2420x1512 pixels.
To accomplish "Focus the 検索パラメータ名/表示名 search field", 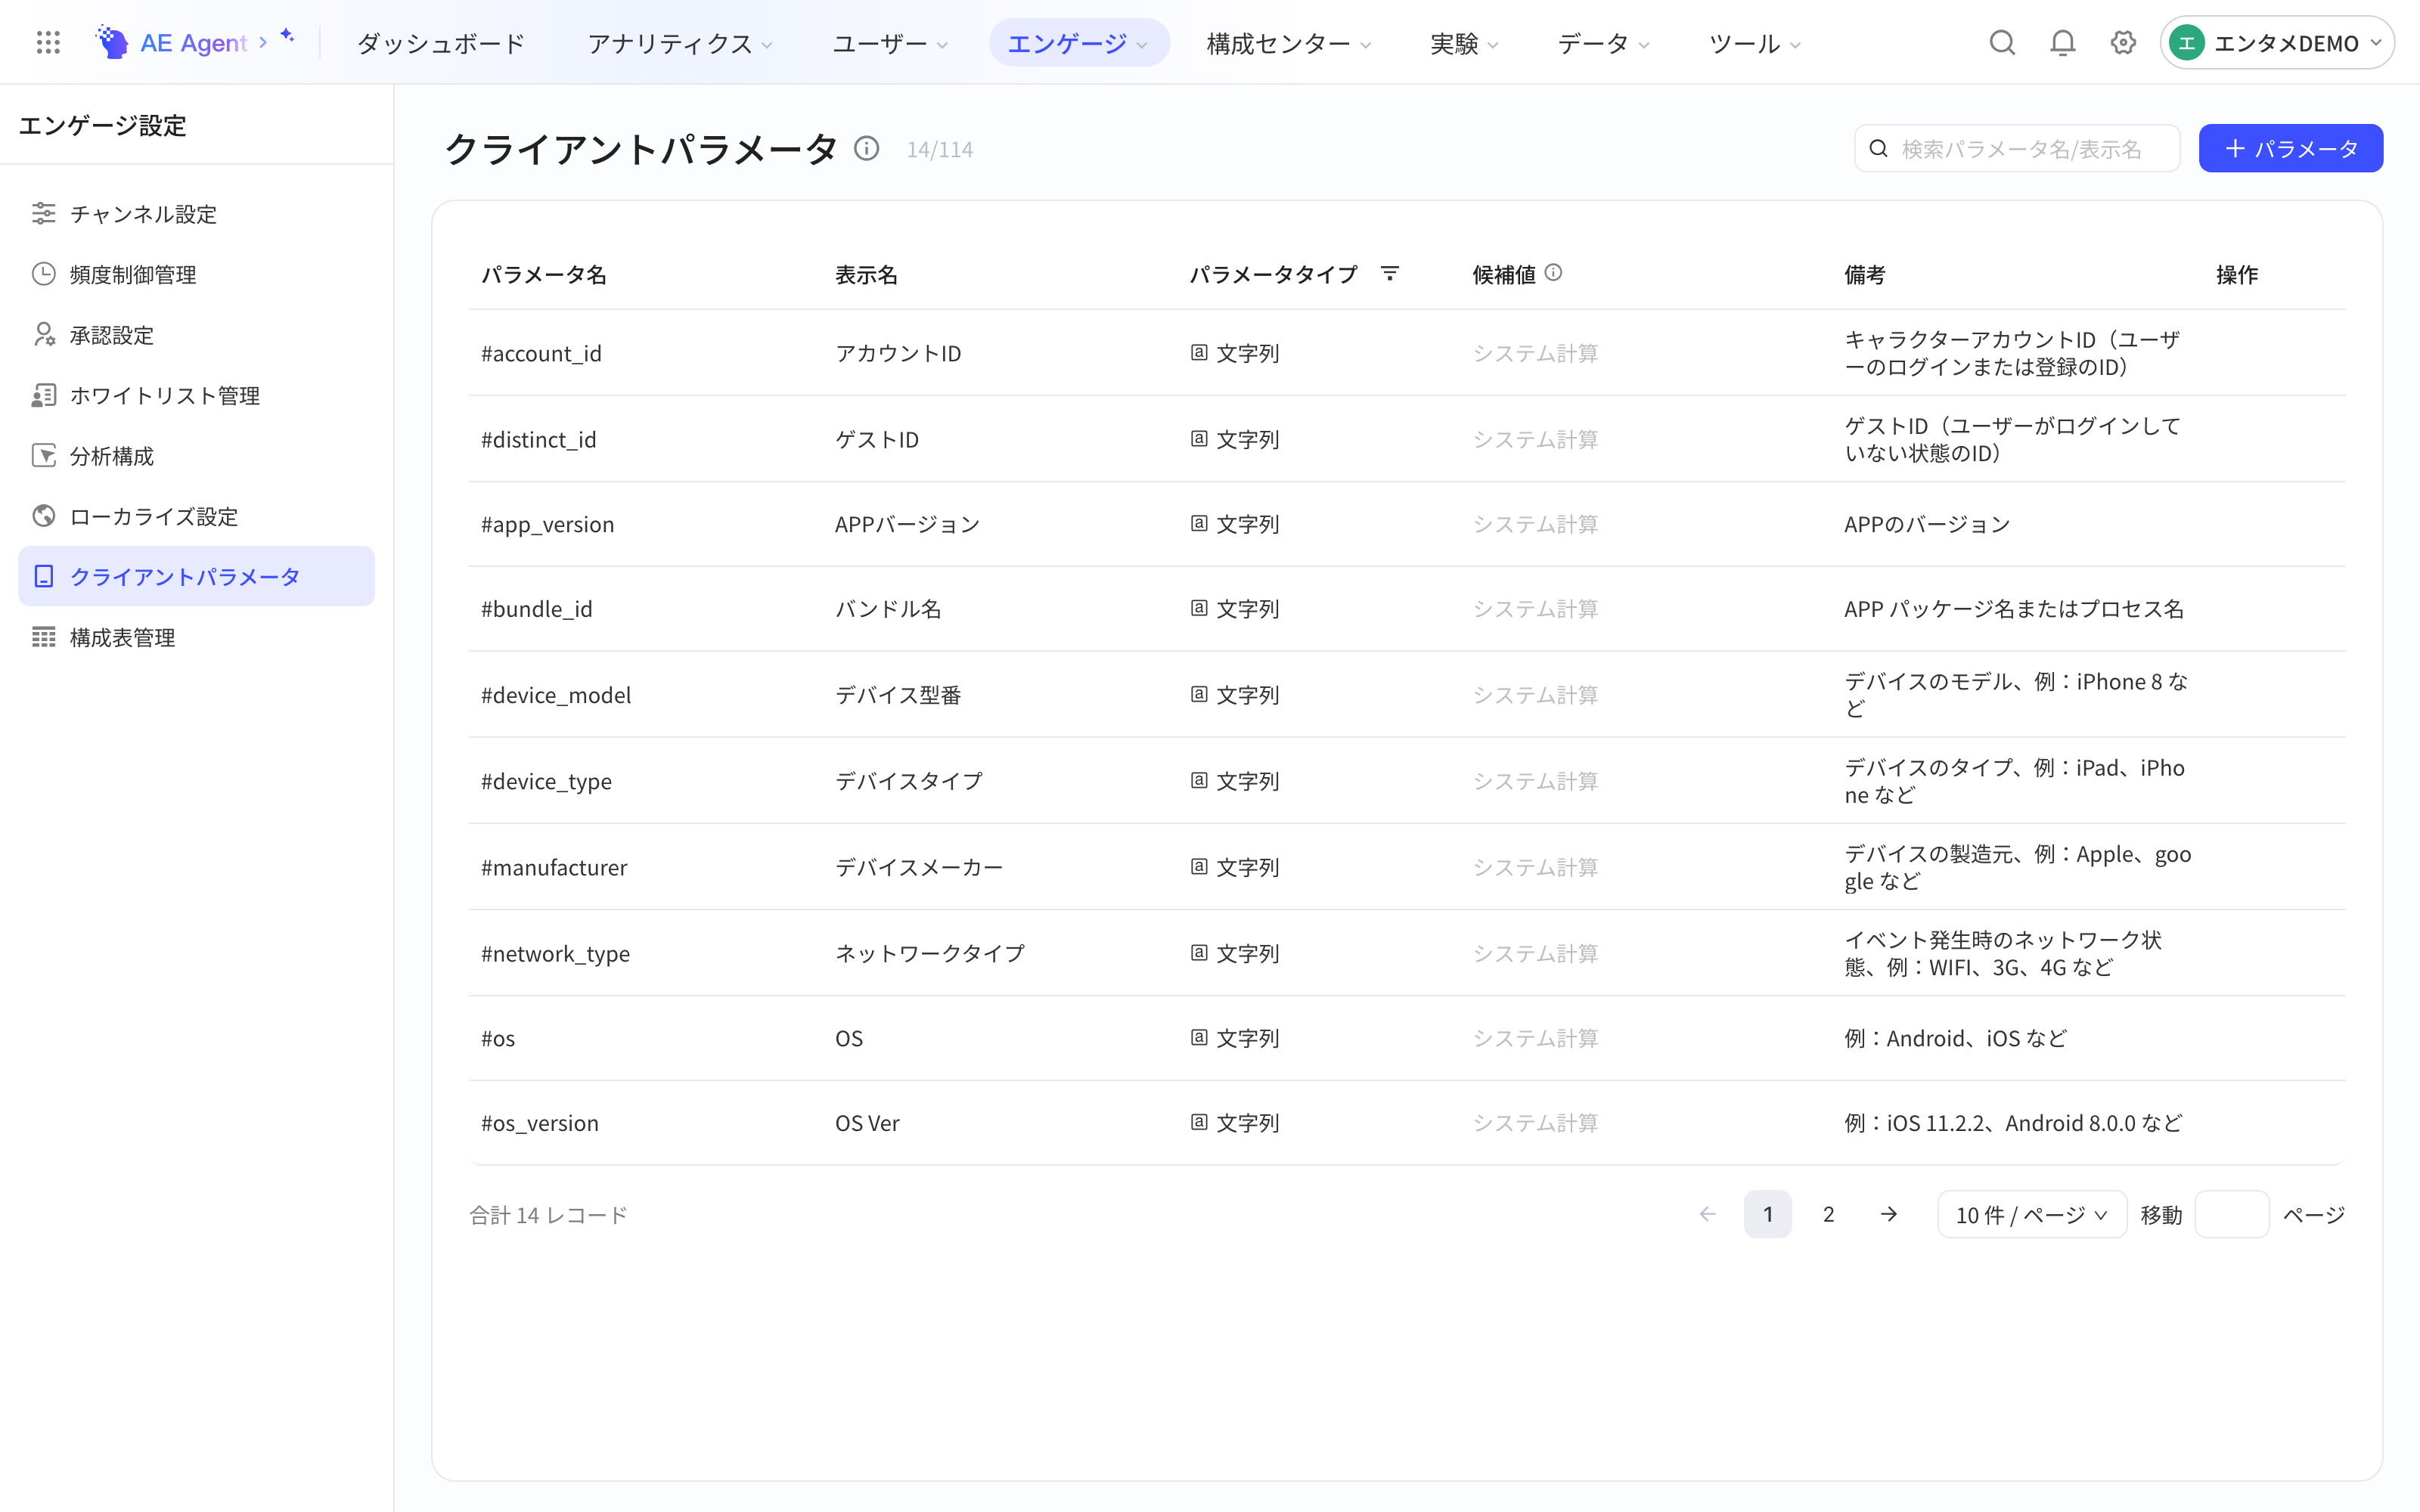I will click(2016, 149).
